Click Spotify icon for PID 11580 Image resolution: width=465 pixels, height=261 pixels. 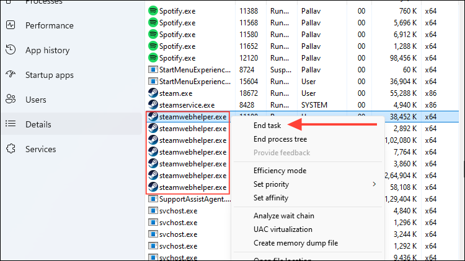pyautogui.click(x=153, y=35)
